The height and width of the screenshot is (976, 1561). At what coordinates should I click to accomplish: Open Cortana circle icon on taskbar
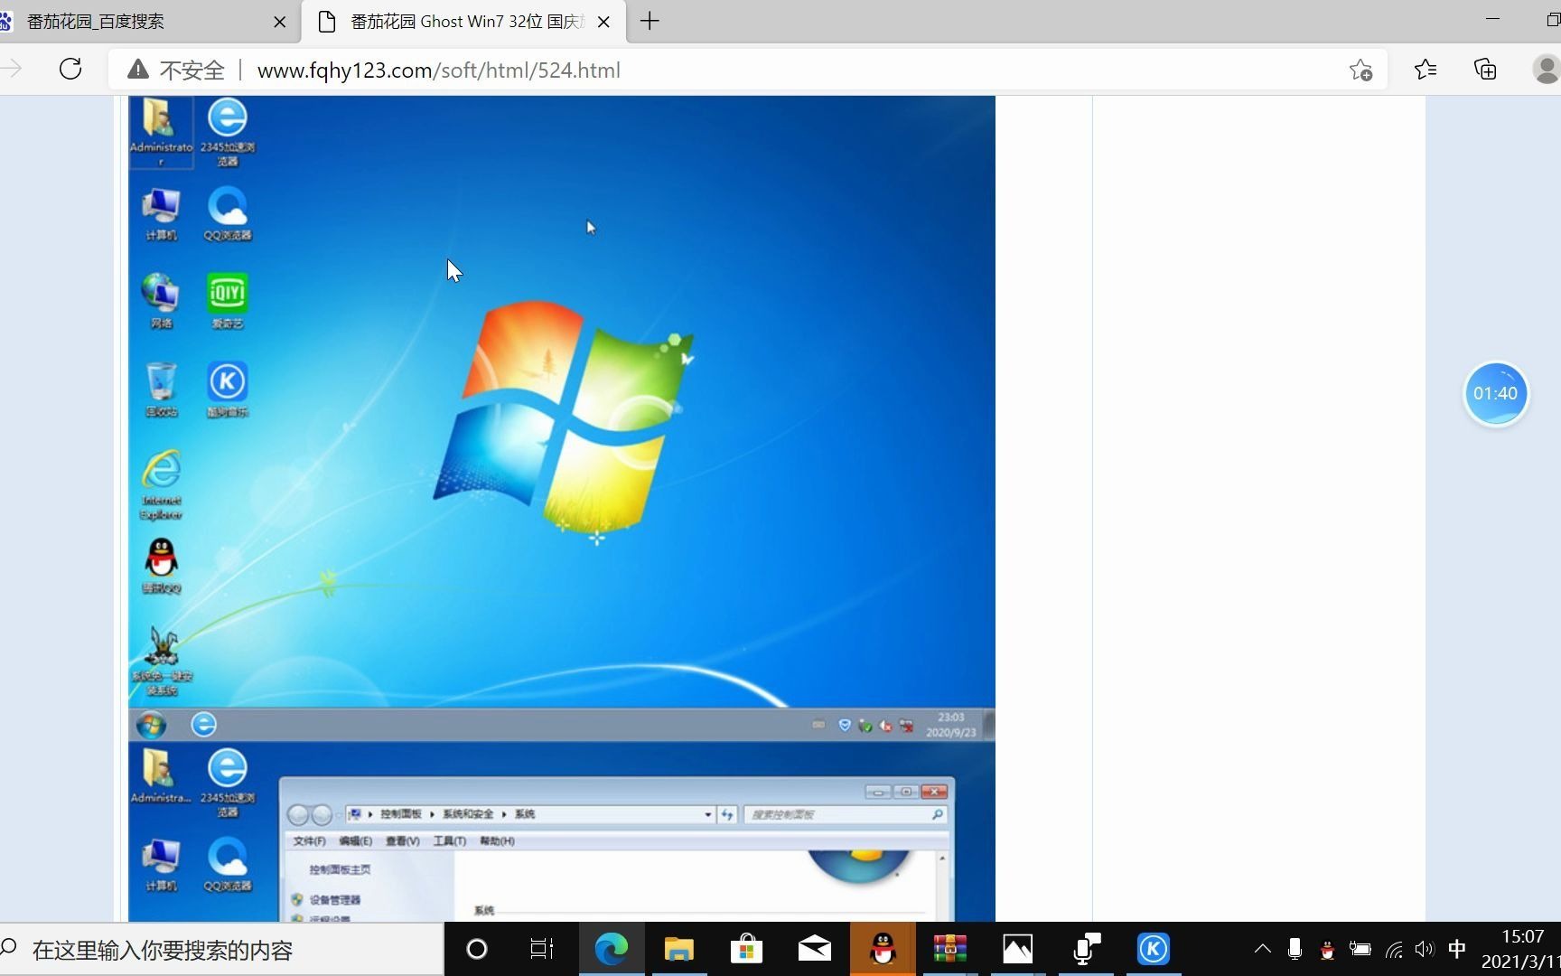coord(476,949)
